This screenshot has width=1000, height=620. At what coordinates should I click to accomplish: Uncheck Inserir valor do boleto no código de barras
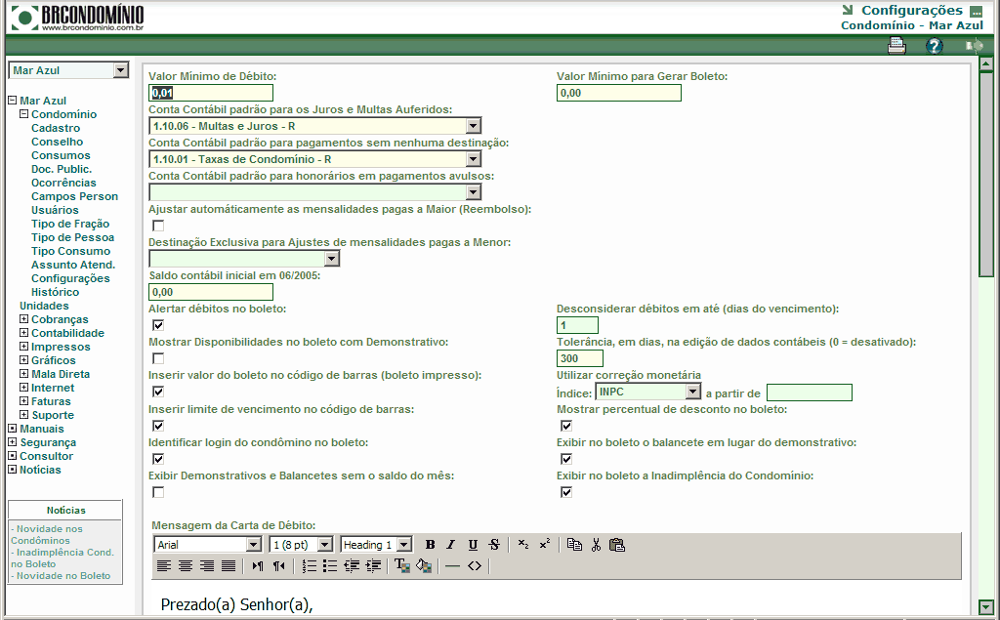point(158,392)
